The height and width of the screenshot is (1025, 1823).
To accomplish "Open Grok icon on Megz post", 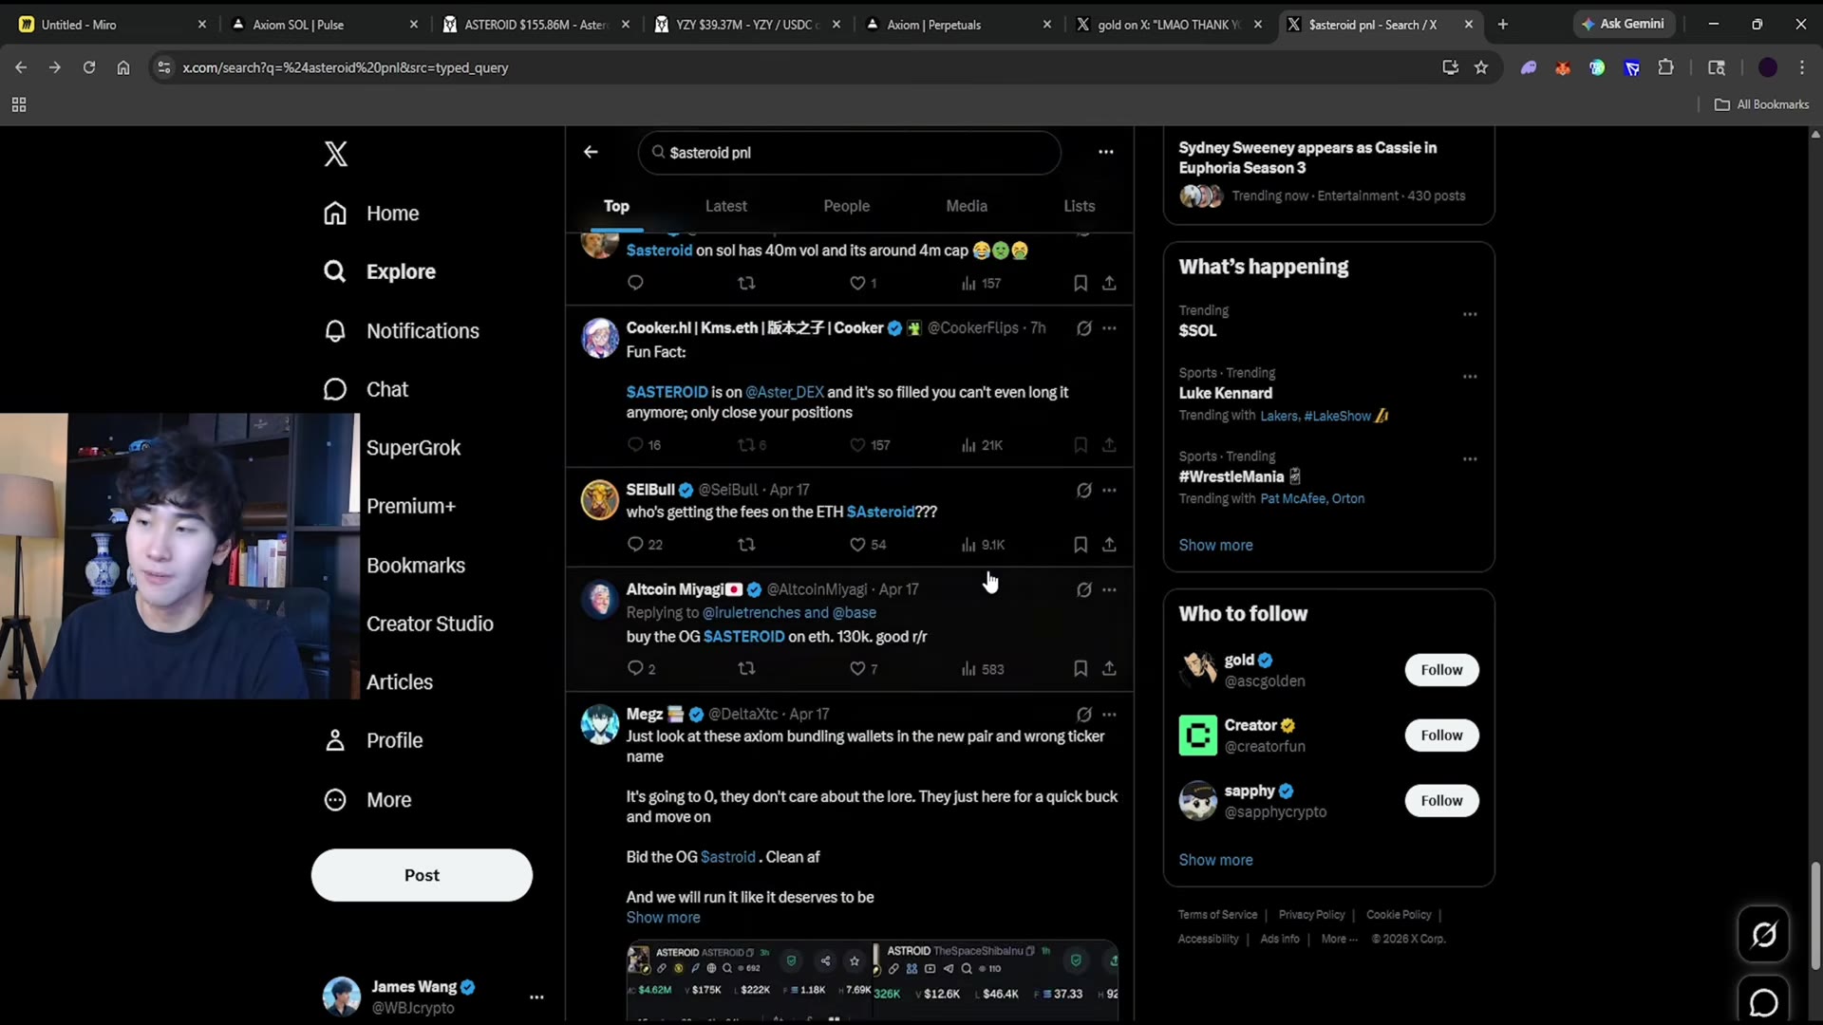I will (x=1083, y=715).
